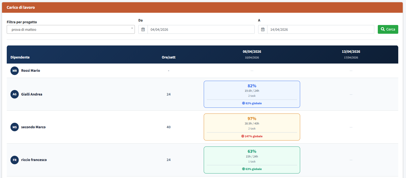Click the AG avatar for Gialli Andrea

pos(14,94)
